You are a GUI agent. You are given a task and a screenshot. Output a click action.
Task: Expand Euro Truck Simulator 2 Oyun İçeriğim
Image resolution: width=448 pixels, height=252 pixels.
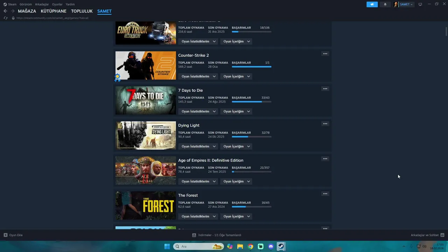[236, 41]
